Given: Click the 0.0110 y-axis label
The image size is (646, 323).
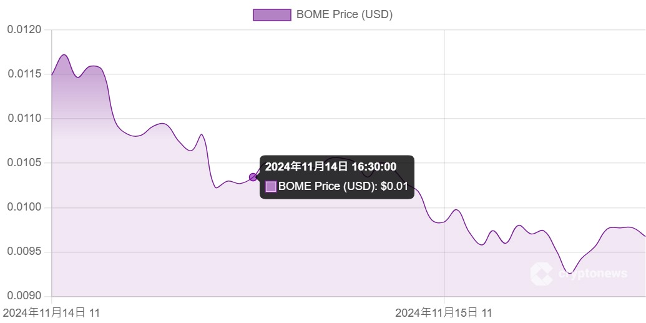Looking at the screenshot, I should coord(24,118).
